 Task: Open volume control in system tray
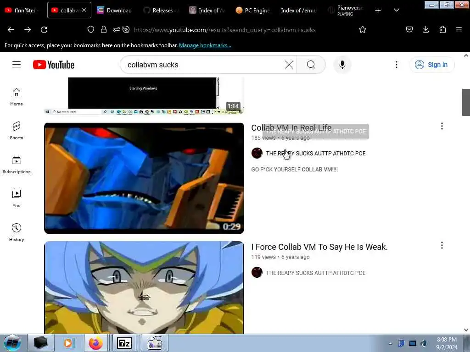424,343
